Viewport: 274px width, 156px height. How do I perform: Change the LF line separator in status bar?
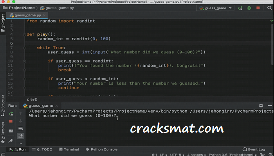[x=163, y=154]
